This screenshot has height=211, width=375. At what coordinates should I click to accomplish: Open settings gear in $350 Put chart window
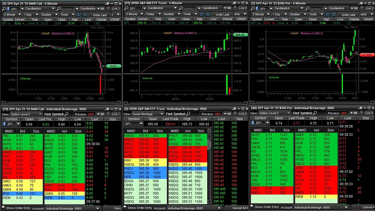click(x=361, y=3)
